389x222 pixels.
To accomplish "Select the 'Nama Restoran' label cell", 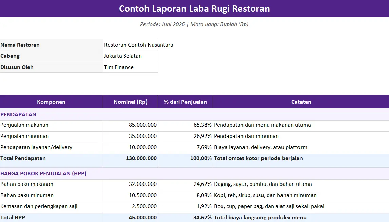I will [51, 45].
